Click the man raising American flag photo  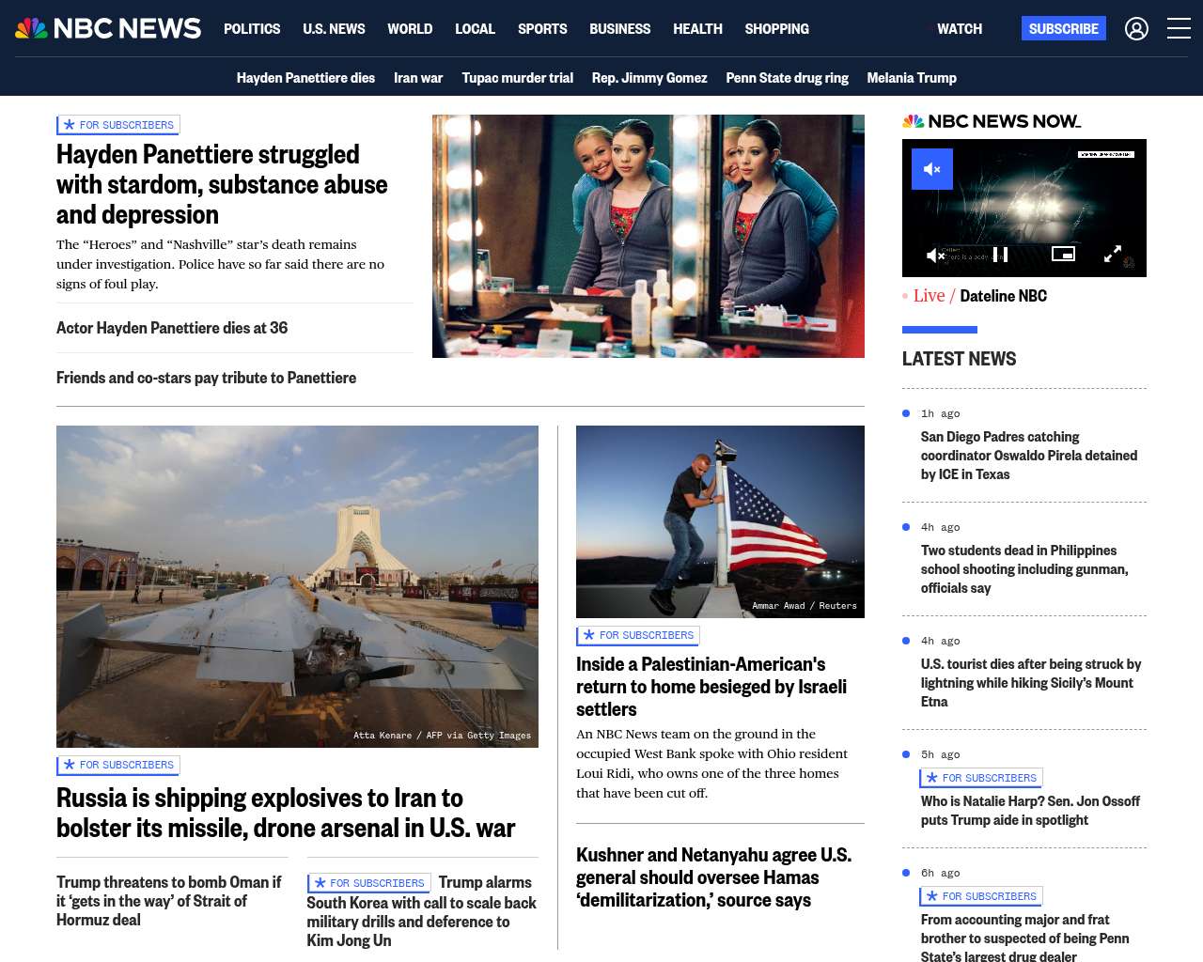coord(720,521)
